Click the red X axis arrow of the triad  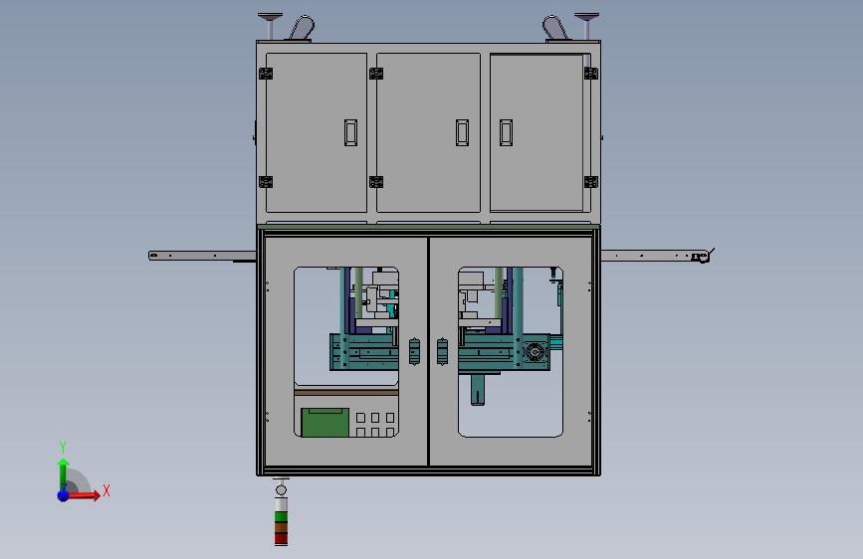pyautogui.click(x=83, y=495)
